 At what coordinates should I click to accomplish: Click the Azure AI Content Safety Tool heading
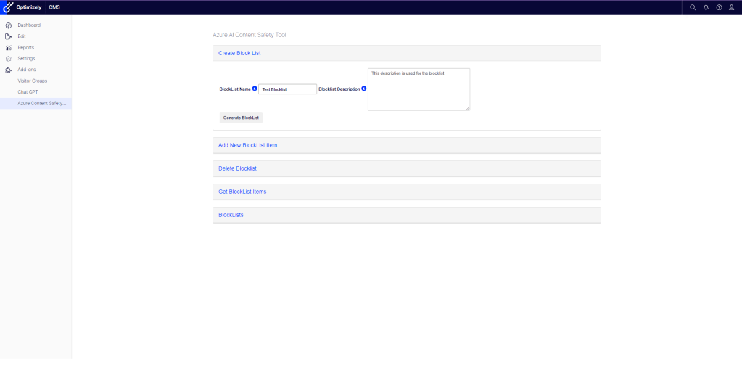click(250, 35)
